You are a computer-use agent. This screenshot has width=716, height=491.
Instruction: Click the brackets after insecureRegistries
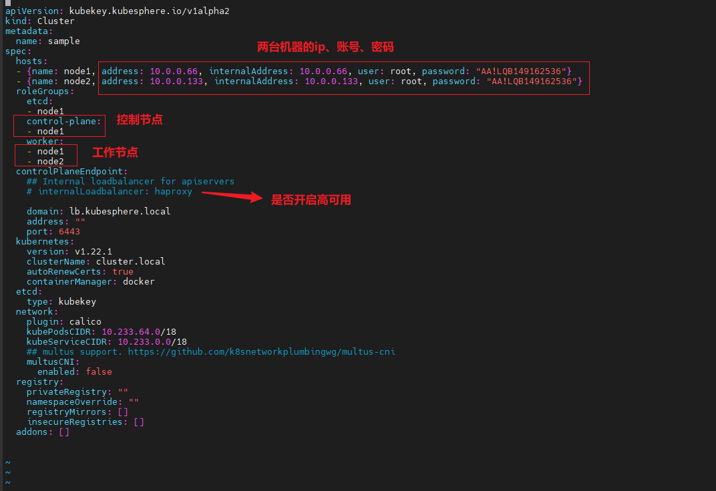tap(139, 422)
